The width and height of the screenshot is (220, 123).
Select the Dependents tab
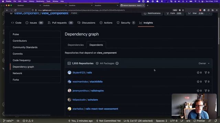96,45
